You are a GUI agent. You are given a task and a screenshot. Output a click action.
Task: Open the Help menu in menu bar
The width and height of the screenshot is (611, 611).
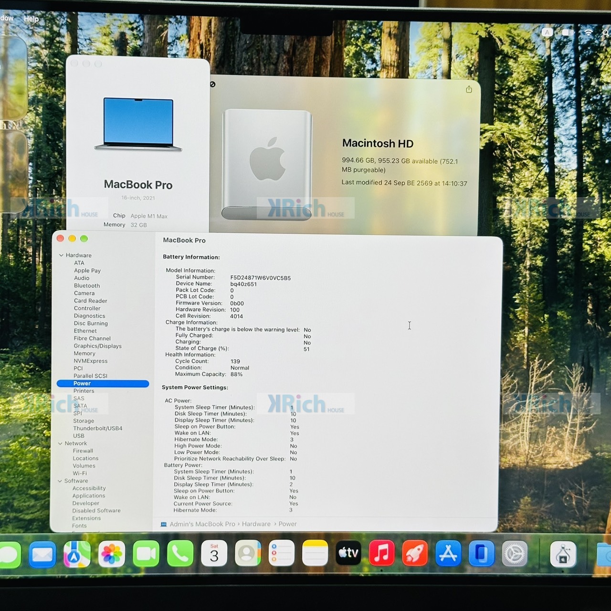coord(32,19)
